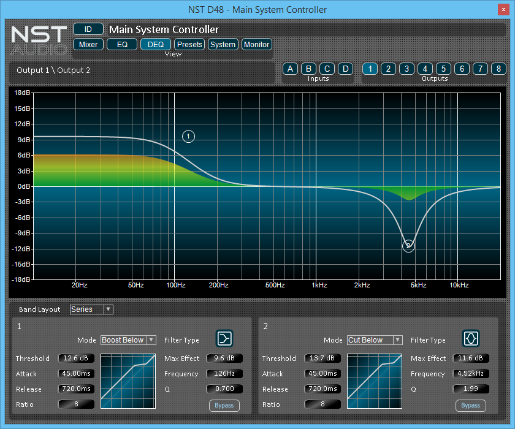This screenshot has width=515, height=429.
Task: Click band 1 Attack value 45.00ms
Action: tap(76, 373)
